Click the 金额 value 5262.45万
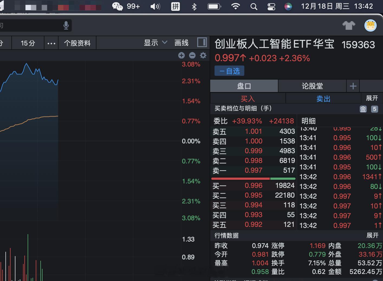The image size is (383, 281). pyautogui.click(x=366, y=272)
